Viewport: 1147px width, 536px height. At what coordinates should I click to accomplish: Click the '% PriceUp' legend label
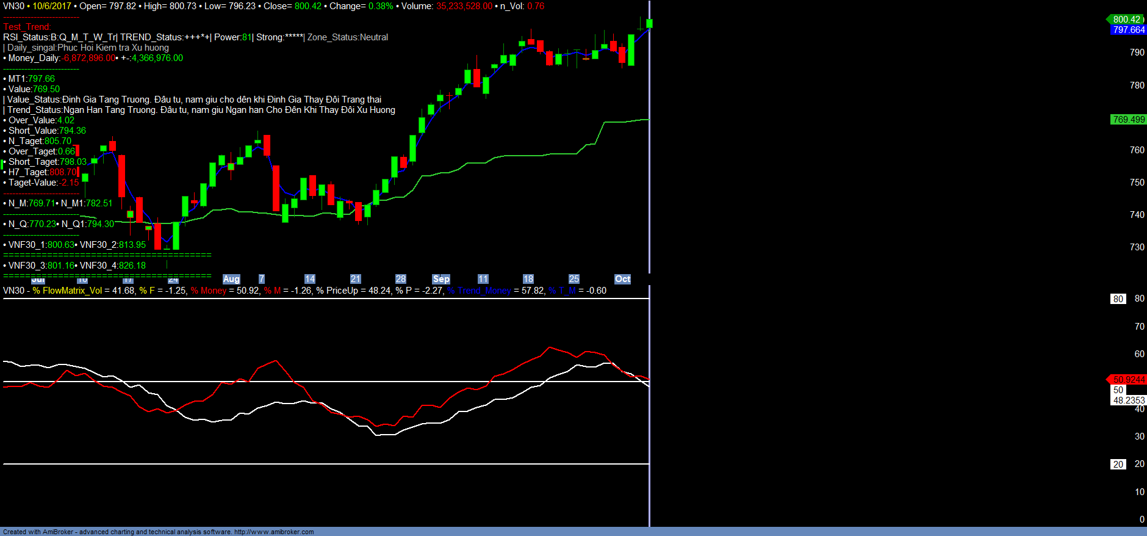[x=340, y=291]
